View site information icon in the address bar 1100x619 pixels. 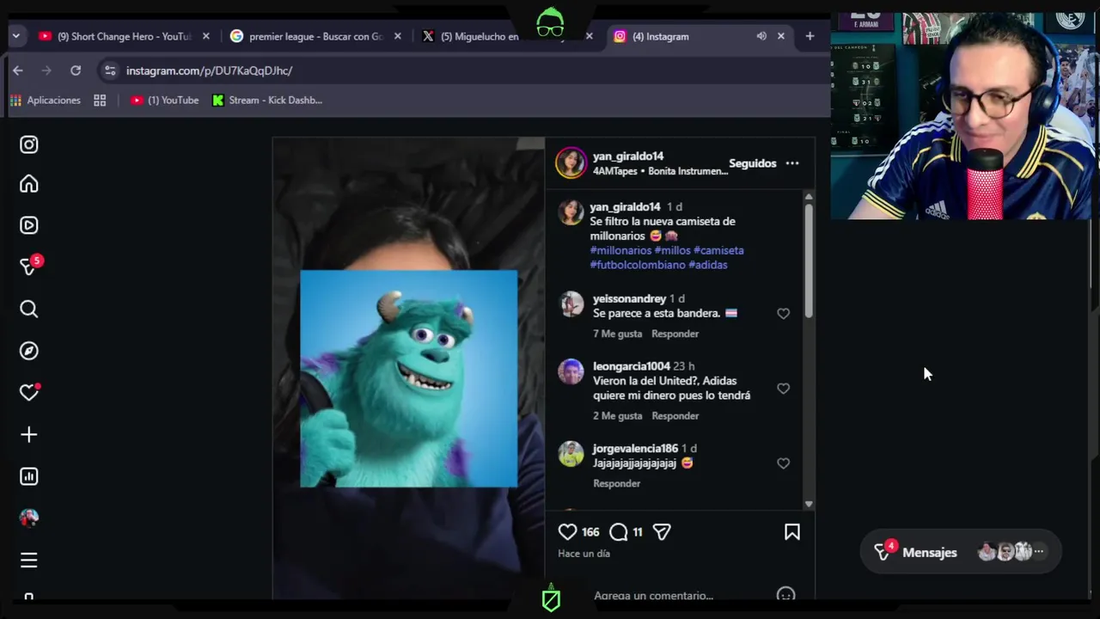(x=109, y=70)
